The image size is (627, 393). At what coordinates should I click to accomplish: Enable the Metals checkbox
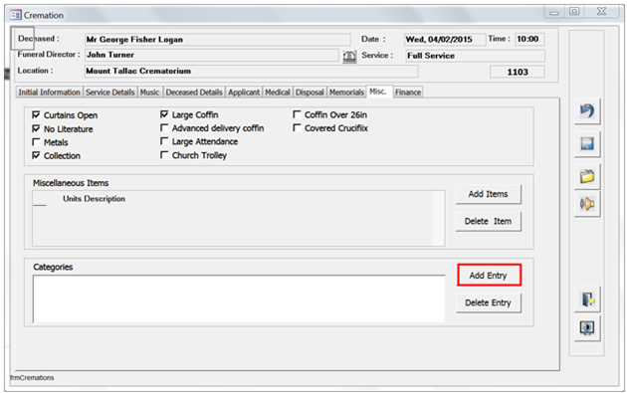(x=36, y=142)
